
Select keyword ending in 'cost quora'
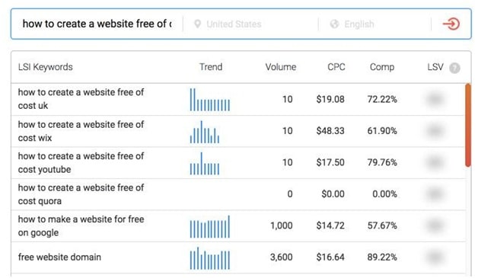coord(81,194)
